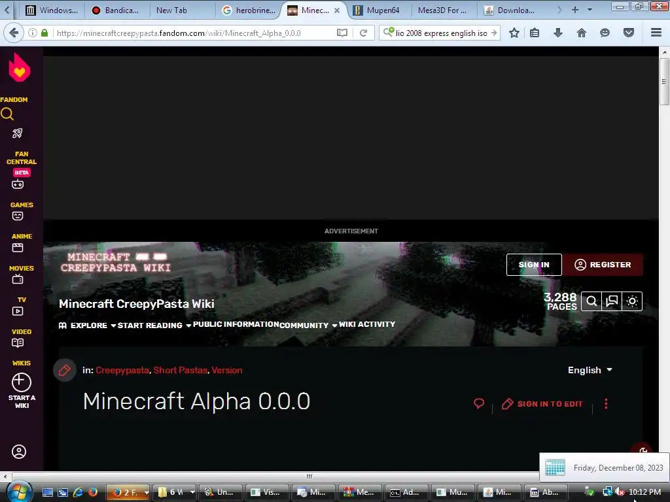This screenshot has width=670, height=502.
Task: Switch to the Windows... tab
Action: pos(52,10)
